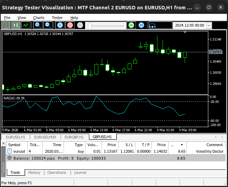Select the line chart icon
This screenshot has width=228, height=187.
point(26,25)
